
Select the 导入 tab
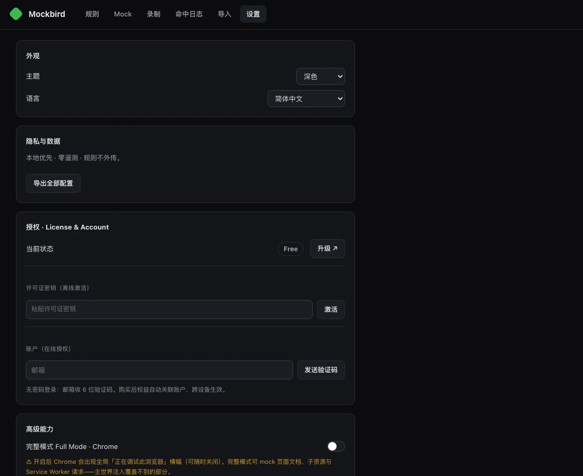pos(224,14)
